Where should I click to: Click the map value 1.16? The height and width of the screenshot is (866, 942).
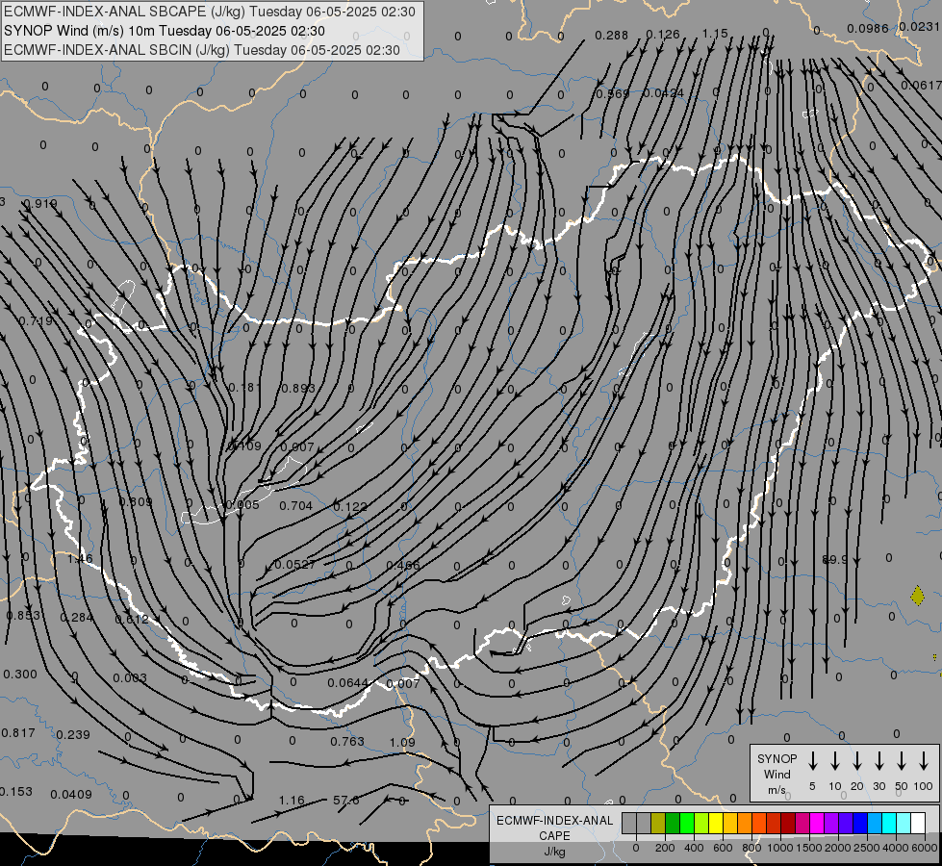click(x=292, y=800)
